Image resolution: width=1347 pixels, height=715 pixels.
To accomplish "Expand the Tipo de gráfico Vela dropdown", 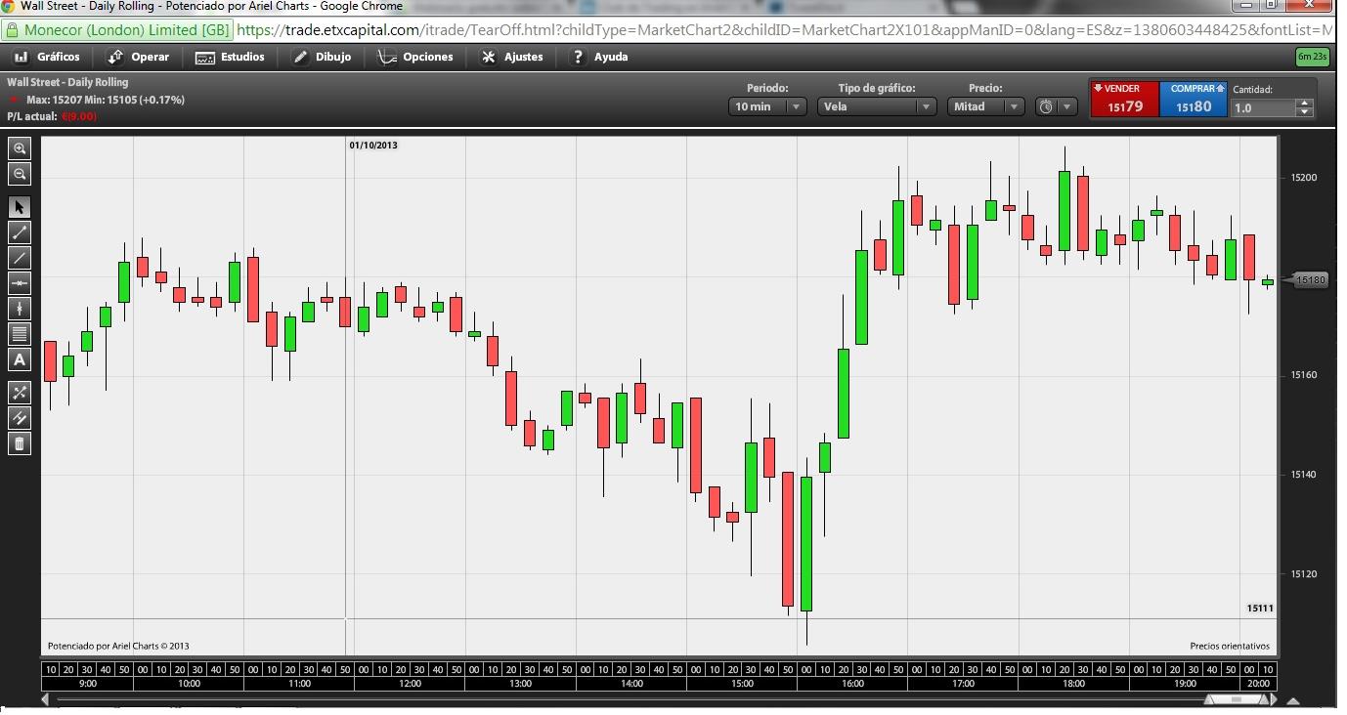I will pos(876,106).
